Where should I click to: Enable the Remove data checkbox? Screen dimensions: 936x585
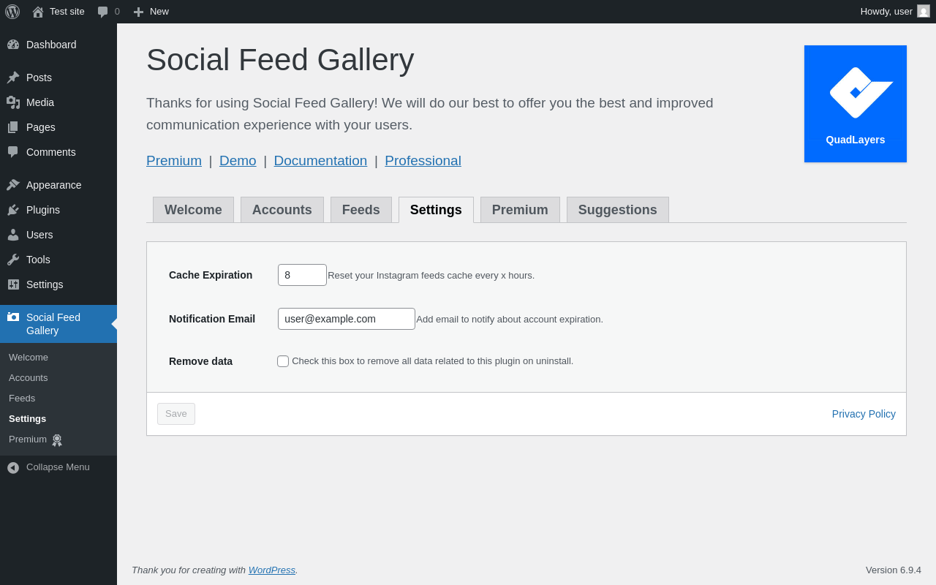click(x=283, y=361)
